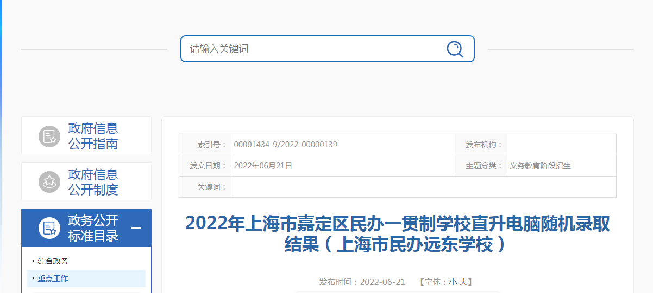The image size is (653, 293).
Task: Set font size to 小
Action: (453, 282)
